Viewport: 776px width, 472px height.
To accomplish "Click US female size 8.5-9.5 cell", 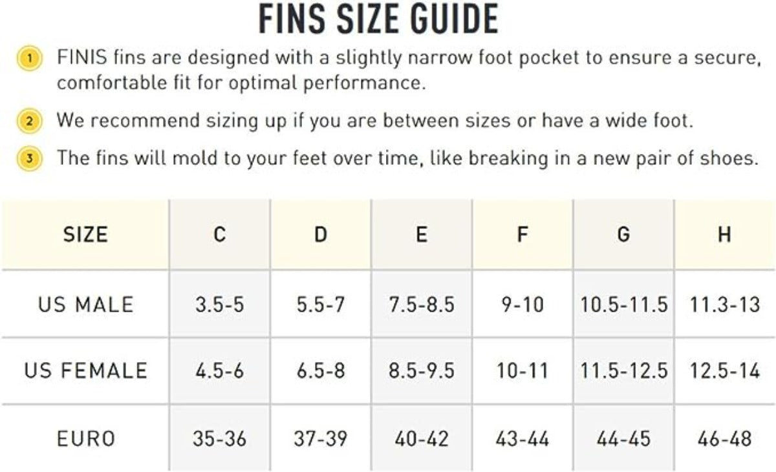I will pyautogui.click(x=422, y=370).
